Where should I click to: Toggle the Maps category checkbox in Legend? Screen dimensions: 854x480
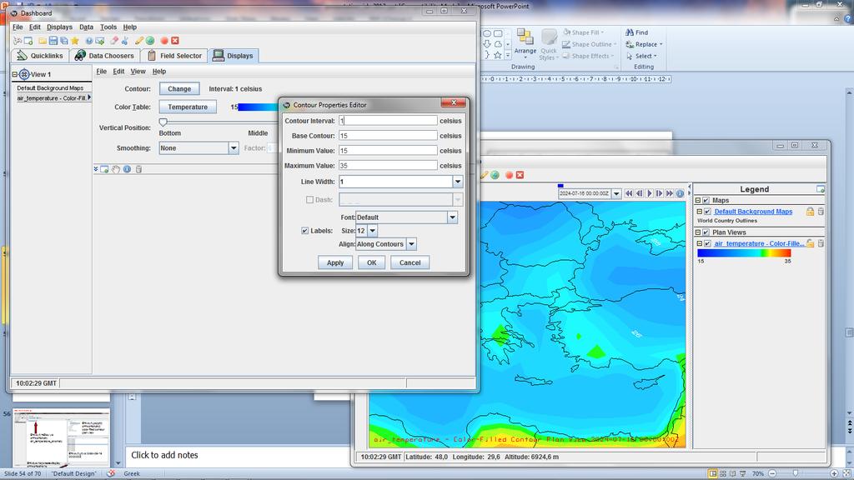pos(706,201)
